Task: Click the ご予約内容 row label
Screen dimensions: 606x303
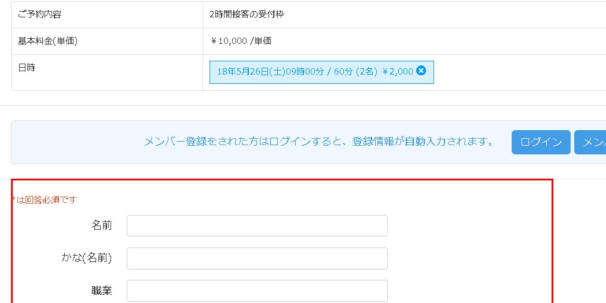Action: (39, 14)
